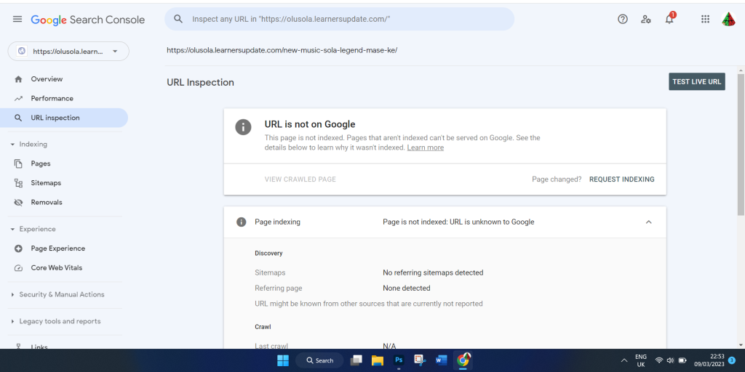Screen dimensions: 745x372
Task: Collapse the Page indexing panel
Action: 648,222
